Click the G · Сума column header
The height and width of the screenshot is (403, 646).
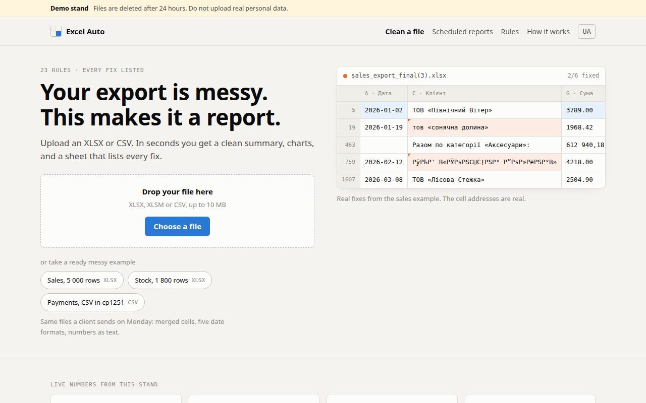[x=583, y=93]
